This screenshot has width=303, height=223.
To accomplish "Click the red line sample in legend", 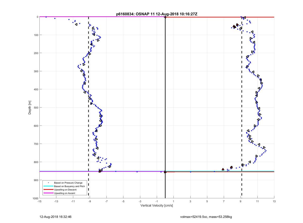I will tap(48, 190).
